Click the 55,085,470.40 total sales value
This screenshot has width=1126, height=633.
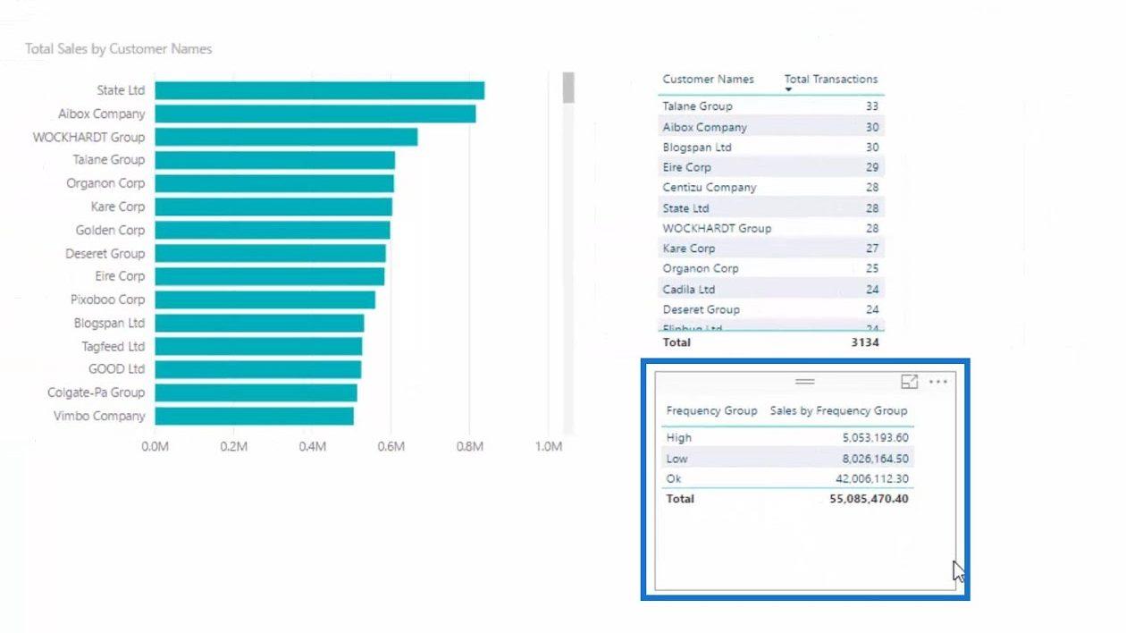pos(869,499)
